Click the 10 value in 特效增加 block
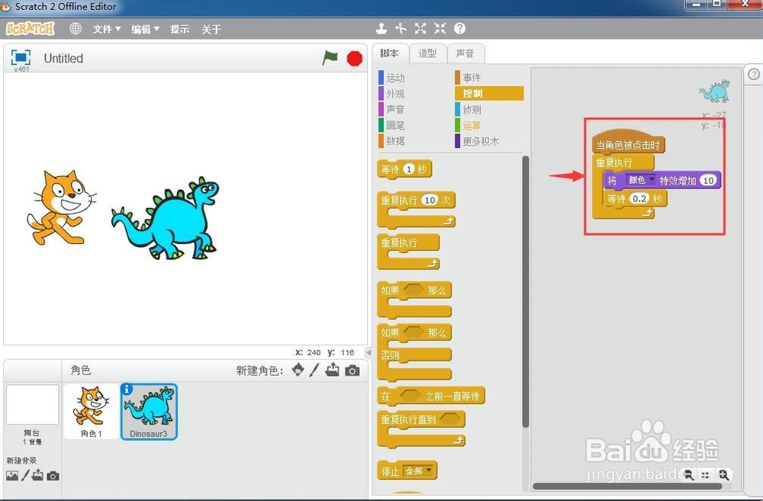763x501 pixels. tap(708, 181)
